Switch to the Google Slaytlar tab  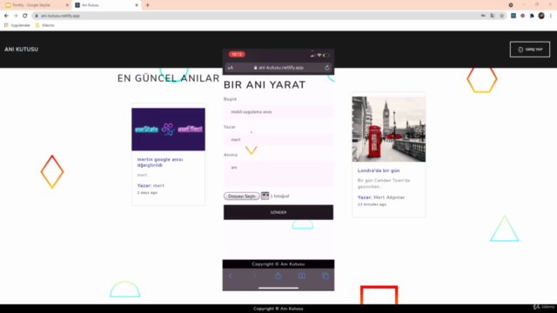37,5
